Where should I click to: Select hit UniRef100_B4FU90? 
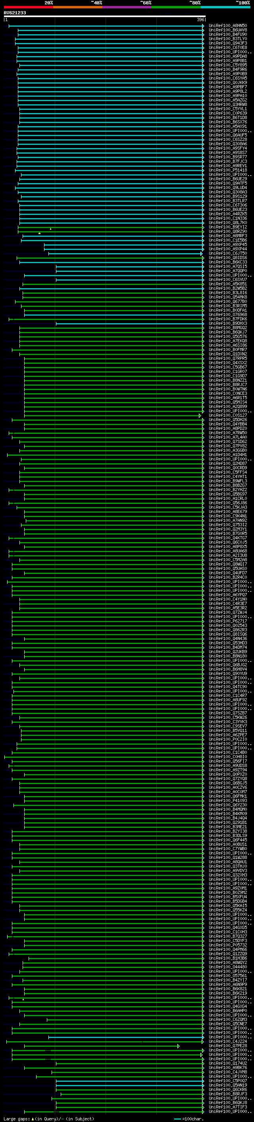click(228, 34)
